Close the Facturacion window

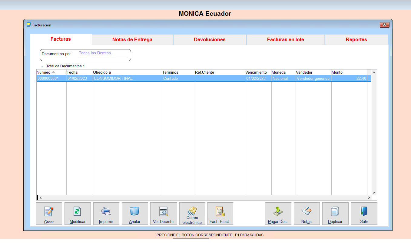coord(384,25)
